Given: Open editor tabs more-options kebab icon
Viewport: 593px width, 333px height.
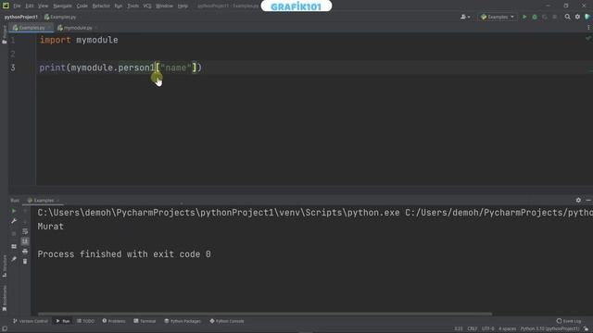Looking at the screenshot, I should pyautogui.click(x=588, y=28).
